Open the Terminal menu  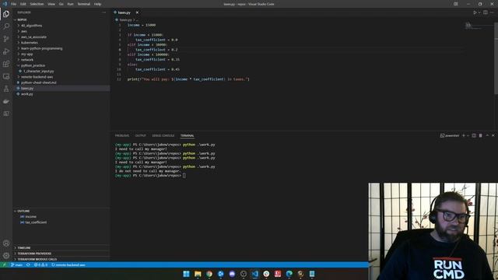point(84,4)
